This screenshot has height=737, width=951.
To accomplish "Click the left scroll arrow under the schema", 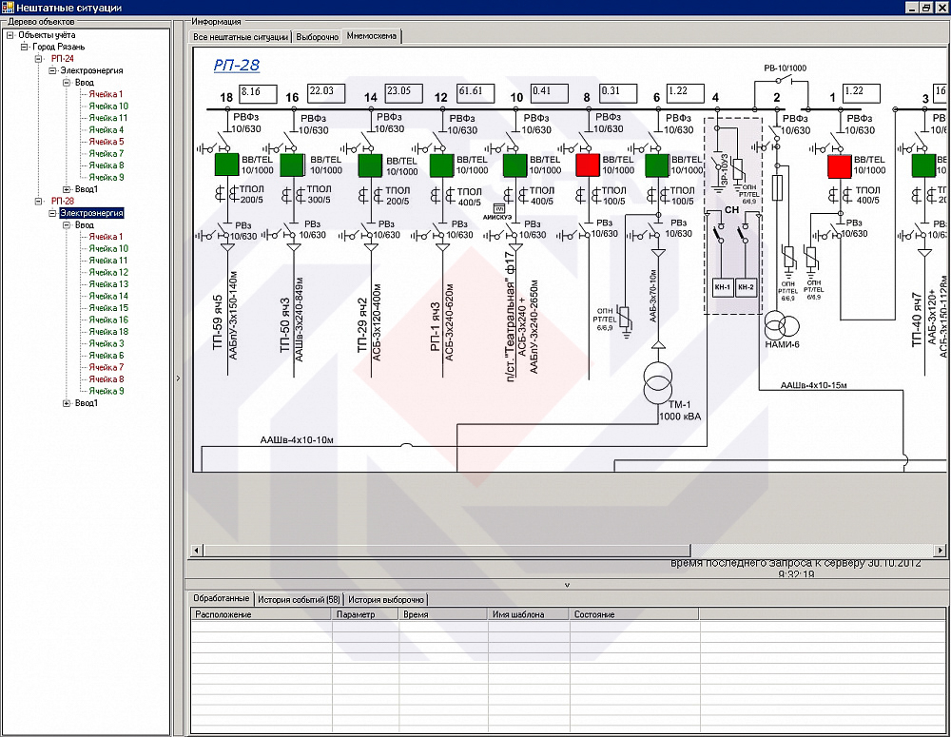I will click(x=197, y=551).
